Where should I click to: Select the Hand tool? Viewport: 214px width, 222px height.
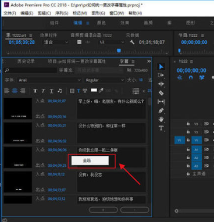(161, 119)
